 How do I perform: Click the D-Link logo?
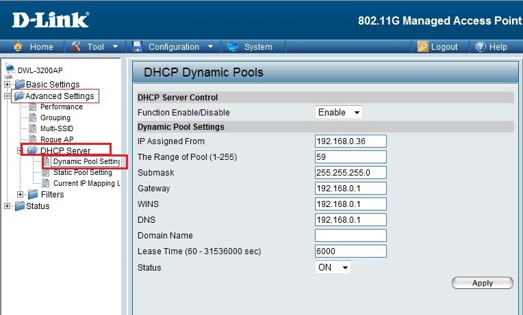coord(51,20)
